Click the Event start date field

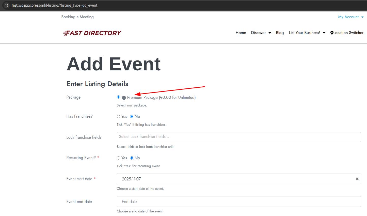click(x=235, y=179)
